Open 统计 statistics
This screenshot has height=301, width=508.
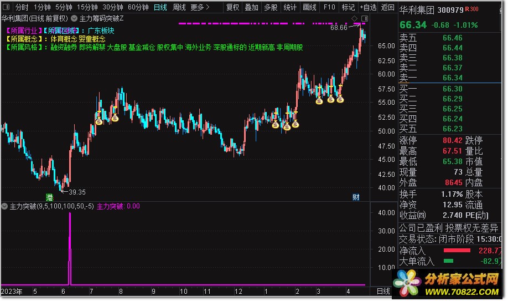[290, 7]
